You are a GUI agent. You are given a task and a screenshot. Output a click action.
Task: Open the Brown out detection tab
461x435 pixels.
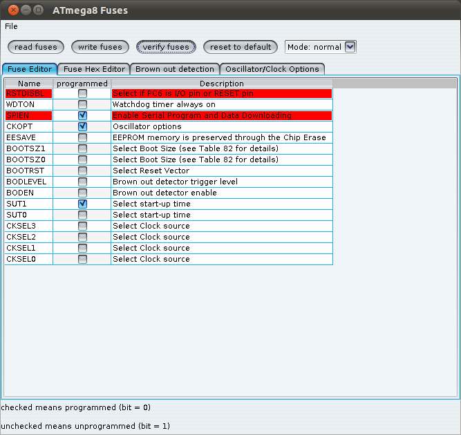pos(175,69)
